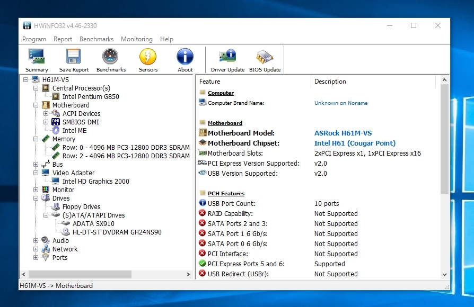The height and width of the screenshot is (307, 474).
Task: Click the PCI Express Ports 5 and 6 row
Action: click(318, 264)
